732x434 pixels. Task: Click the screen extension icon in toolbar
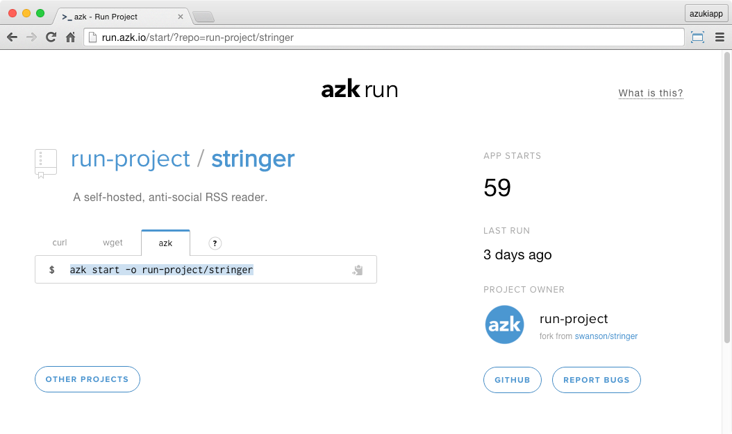[697, 37]
